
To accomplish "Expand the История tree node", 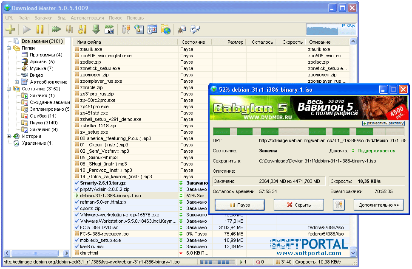I will pyautogui.click(x=9, y=136).
